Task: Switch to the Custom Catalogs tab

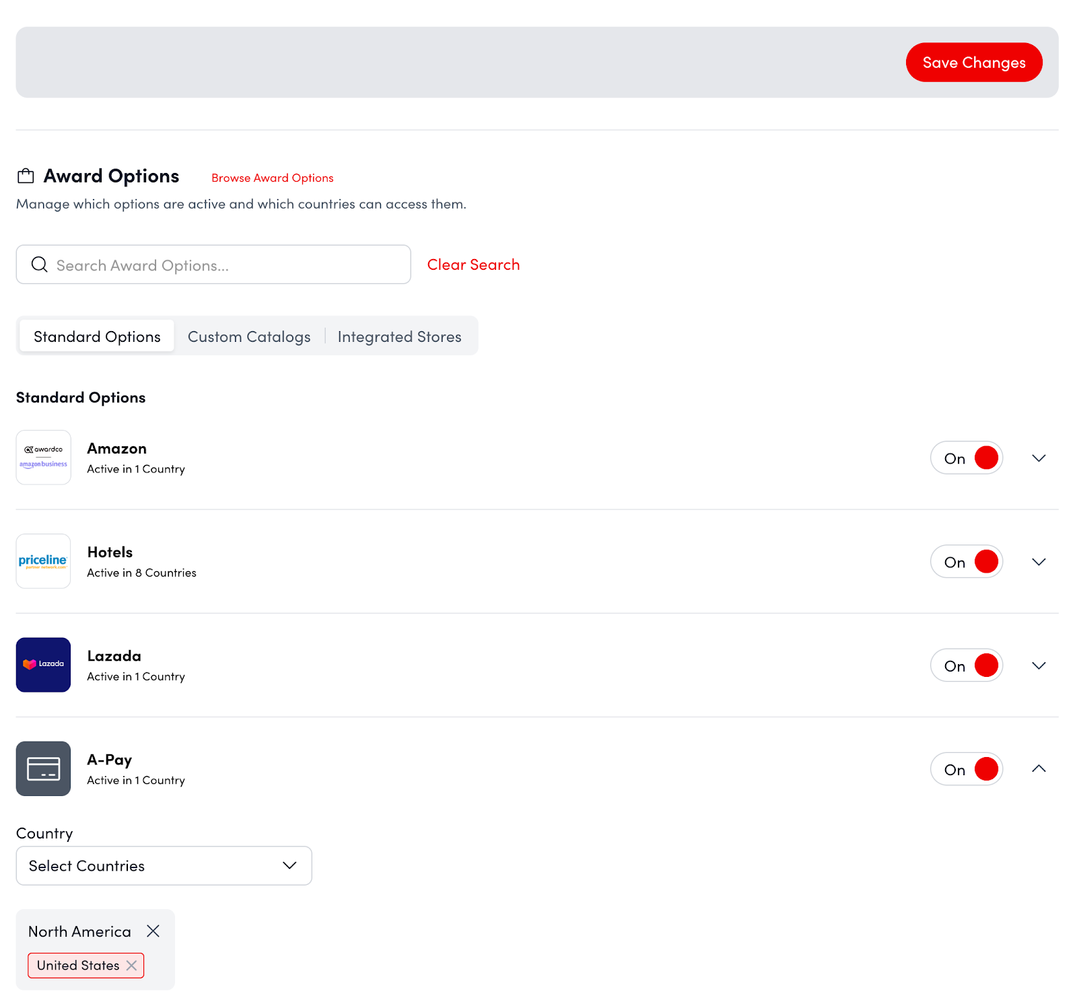Action: click(249, 336)
